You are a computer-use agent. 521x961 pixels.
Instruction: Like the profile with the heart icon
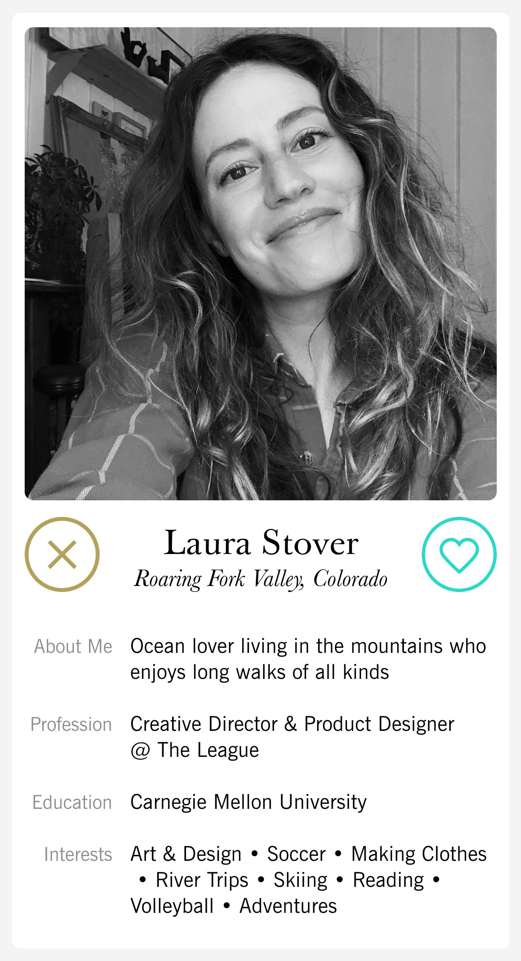[459, 554]
